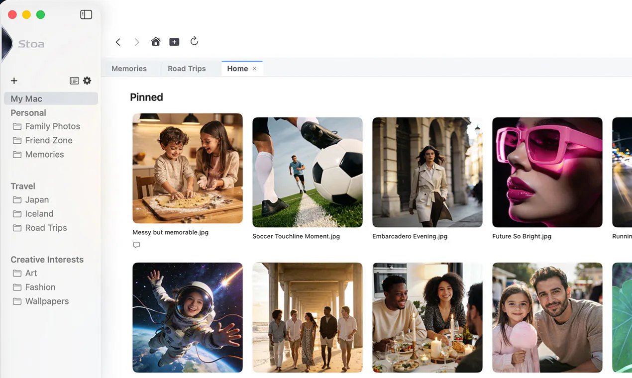Open the Family Photos folder
This screenshot has width=632, height=378.
tap(46, 126)
